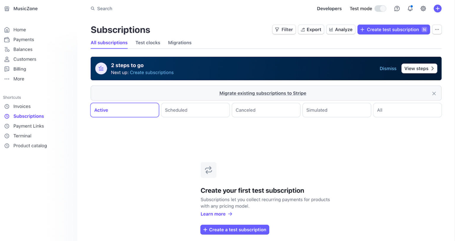Open the Billing section
The image size is (455, 241).
point(19,69)
